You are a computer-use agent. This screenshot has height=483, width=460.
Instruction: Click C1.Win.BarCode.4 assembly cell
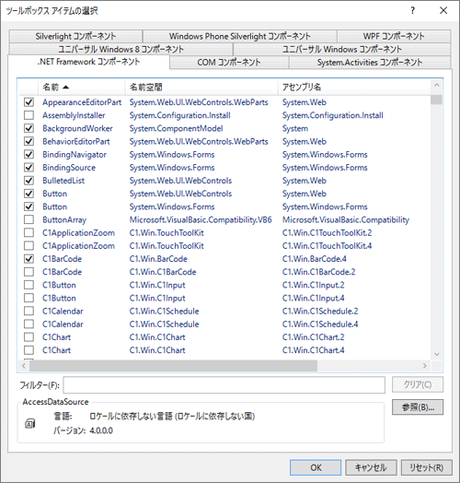click(315, 259)
